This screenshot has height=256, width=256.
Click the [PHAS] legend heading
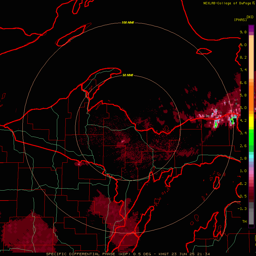click(240, 20)
